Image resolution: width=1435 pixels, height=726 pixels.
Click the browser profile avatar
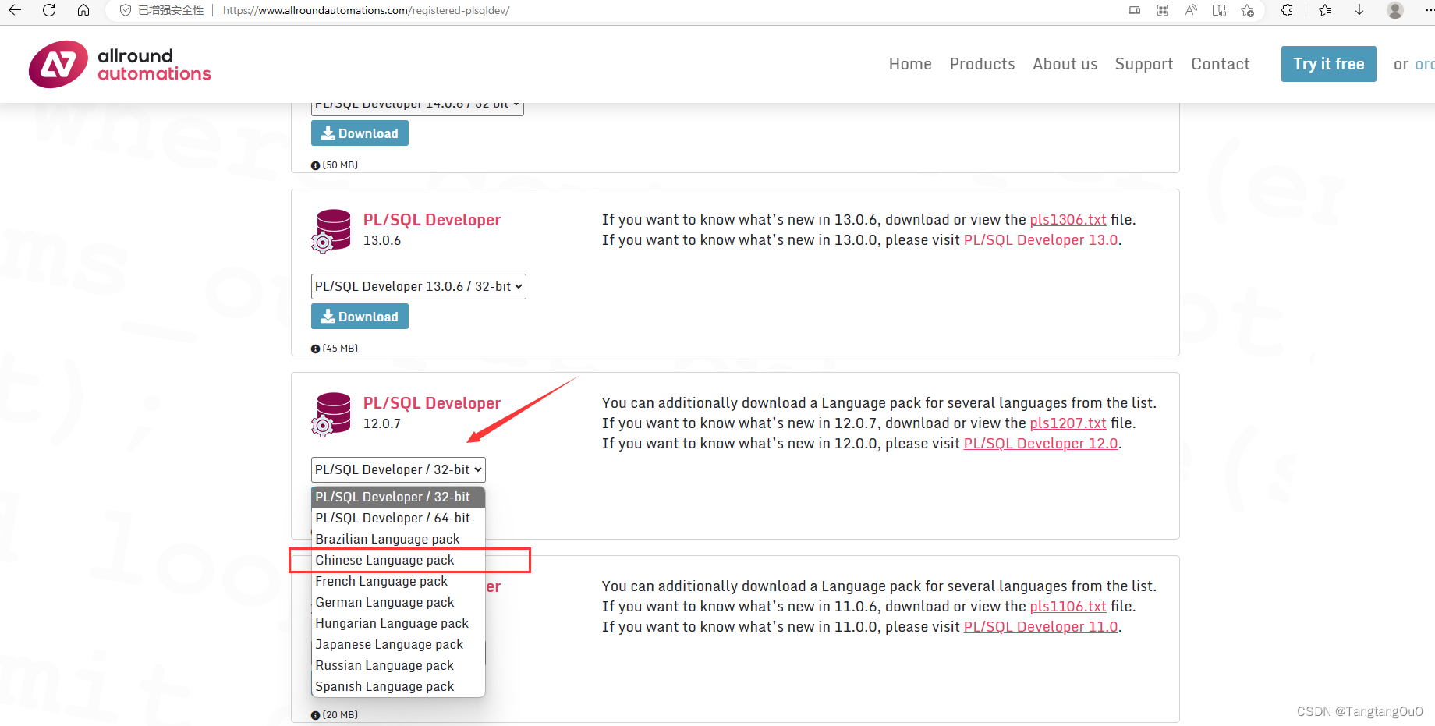(1394, 11)
